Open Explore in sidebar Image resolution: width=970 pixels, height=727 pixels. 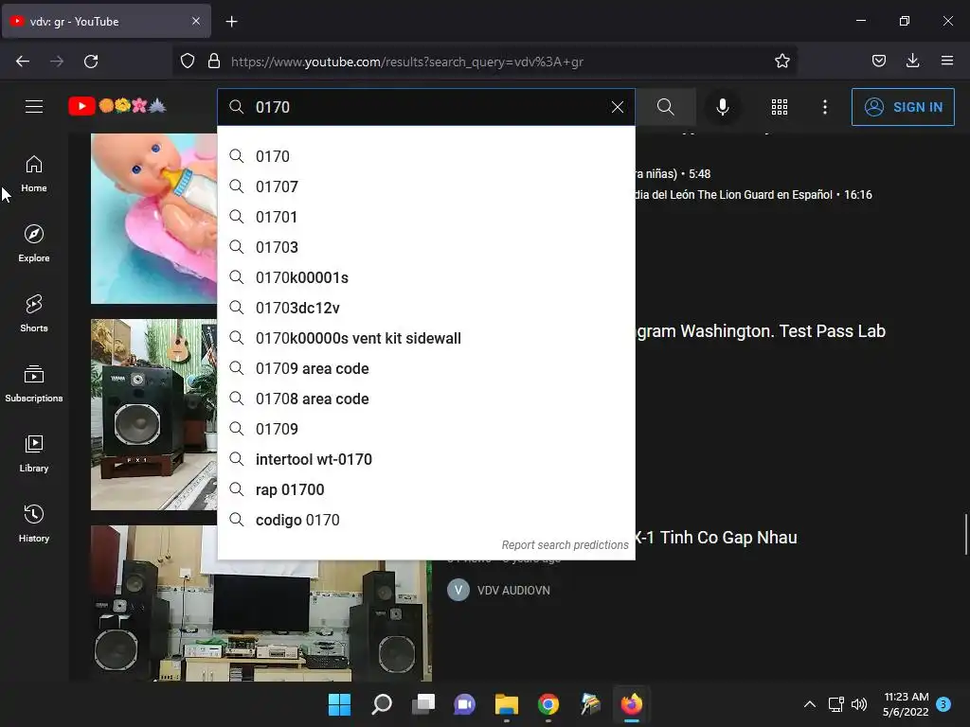click(34, 243)
